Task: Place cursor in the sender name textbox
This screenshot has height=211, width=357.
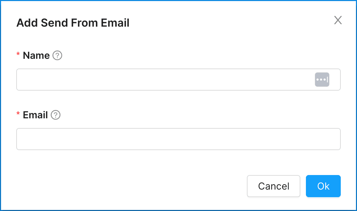Action: [x=162, y=80]
